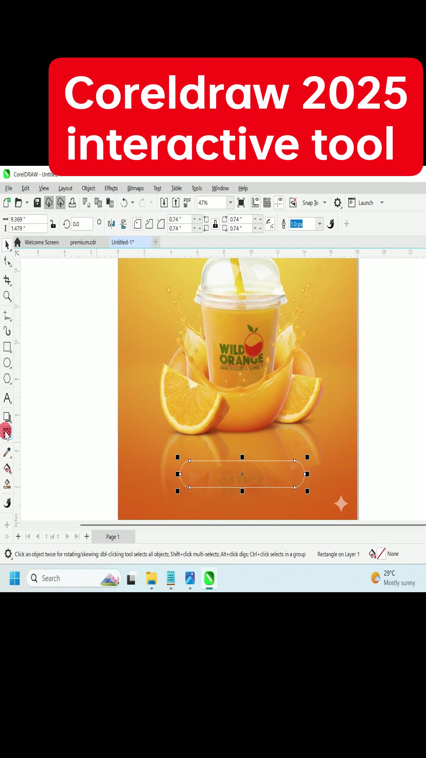Toggle the edit corners together lock
Image resolution: width=426 pixels, height=758 pixels.
click(x=215, y=224)
